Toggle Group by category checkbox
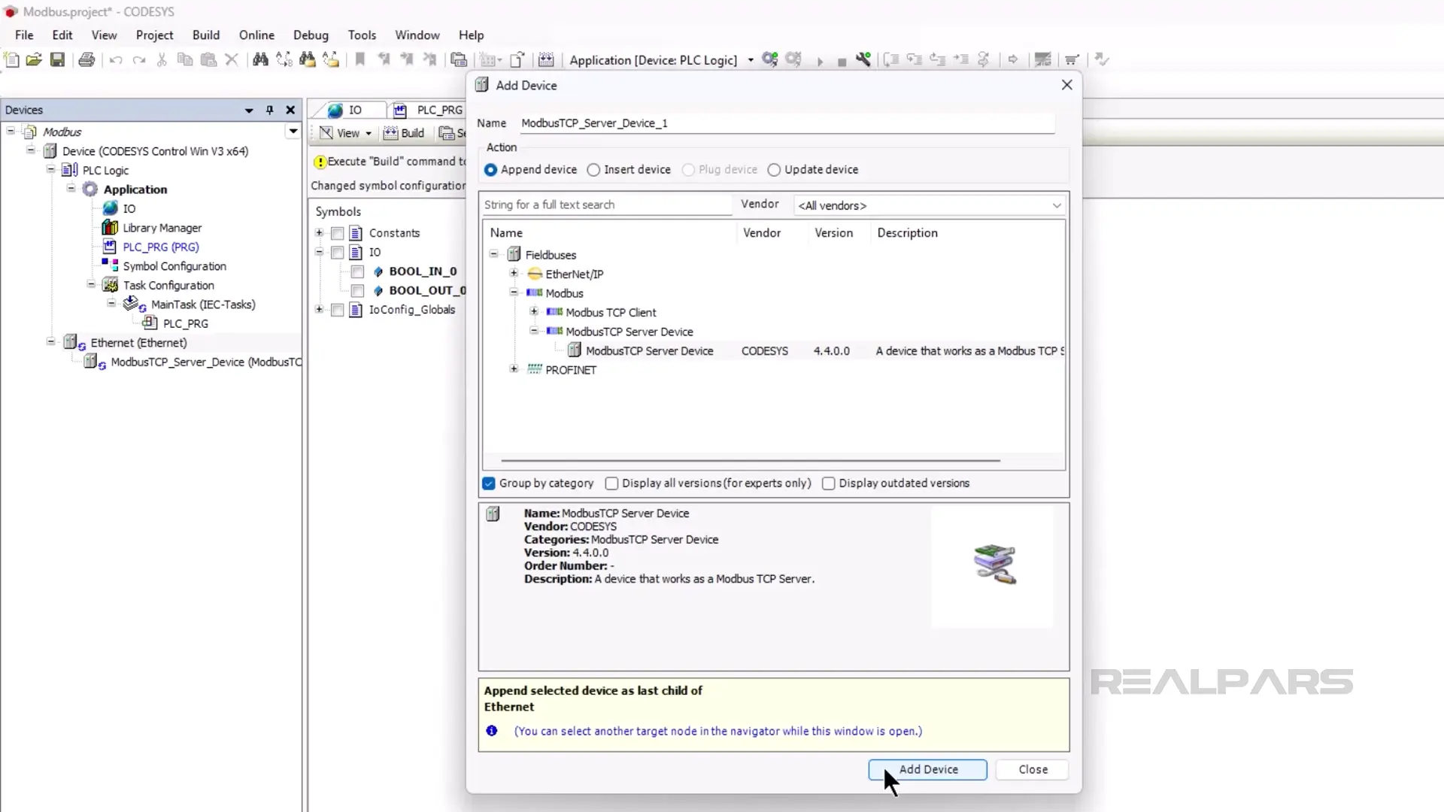The height and width of the screenshot is (812, 1444). [489, 483]
